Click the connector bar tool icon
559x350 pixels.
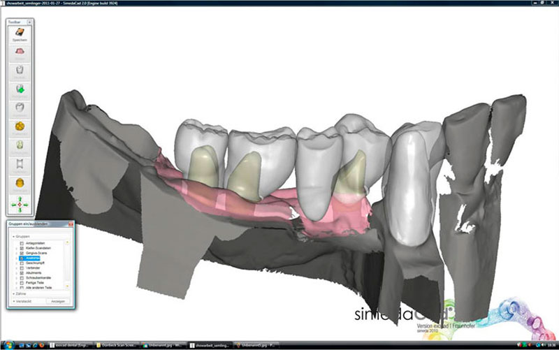coord(20,164)
